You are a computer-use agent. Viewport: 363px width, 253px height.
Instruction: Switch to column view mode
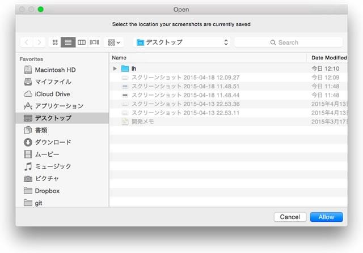[x=81, y=42]
